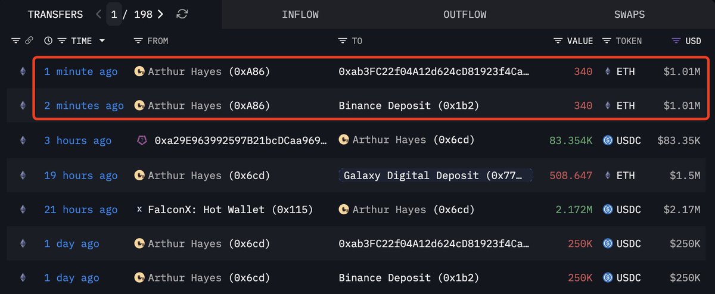Viewport: 715px width, 294px height.
Task: Click USDC token icon in 83.354K row
Action: pyautogui.click(x=607, y=140)
